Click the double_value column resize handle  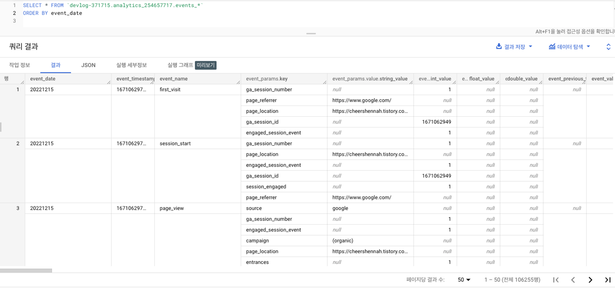tap(541, 82)
